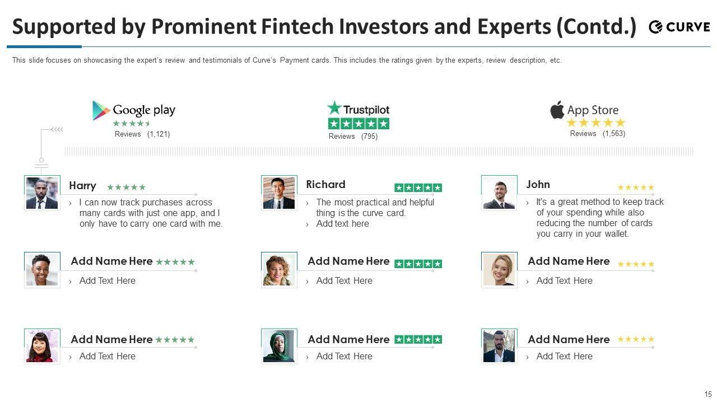Click the Trustpilot star logo
Image resolution: width=717 pixels, height=403 pixels.
[x=334, y=108]
